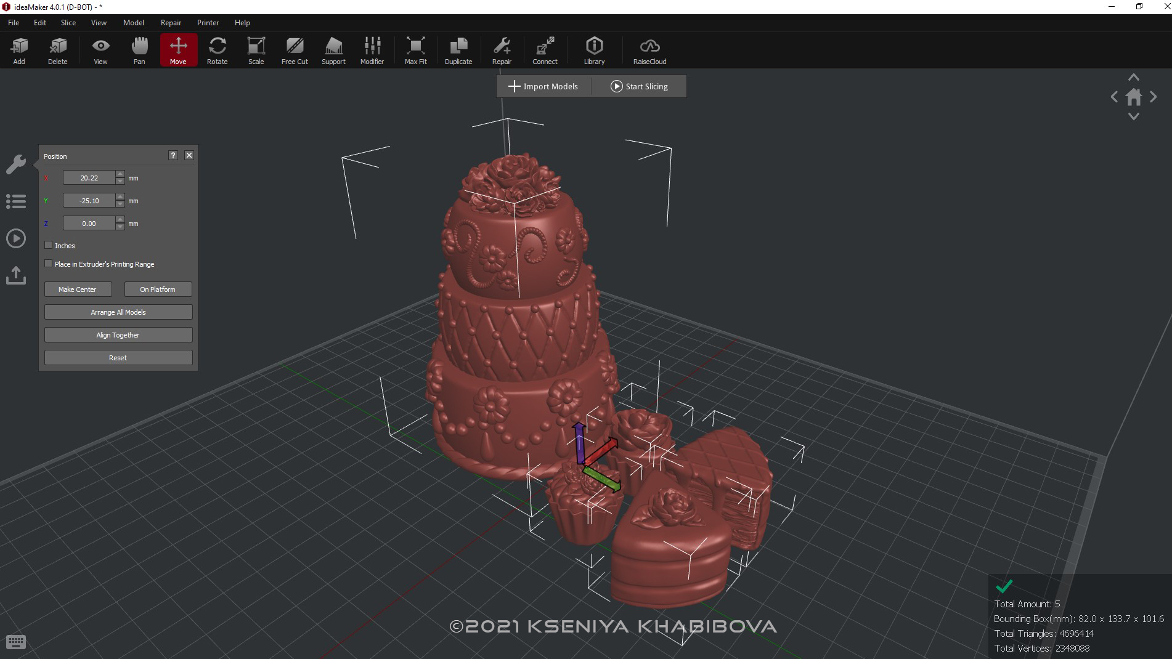Screen dimensions: 1172x659
Task: Show the virtual keyboard
Action: coord(16,642)
